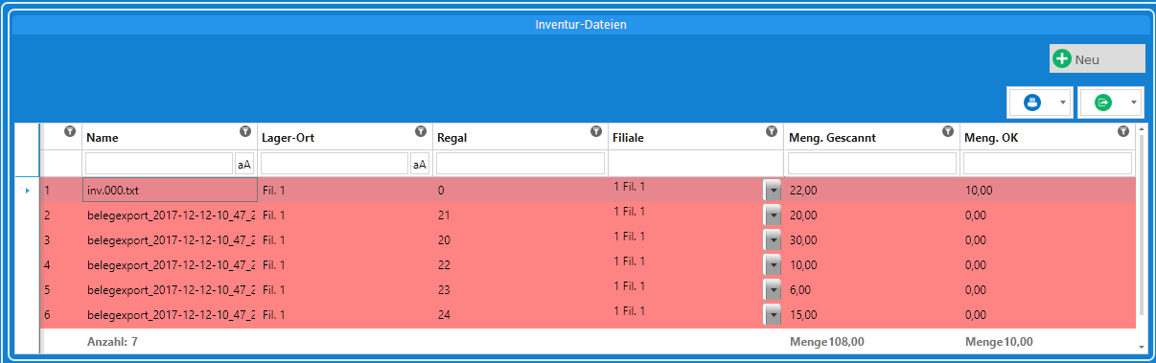Click the blue print icon button
This screenshot has width=1156, height=363.
1032,102
